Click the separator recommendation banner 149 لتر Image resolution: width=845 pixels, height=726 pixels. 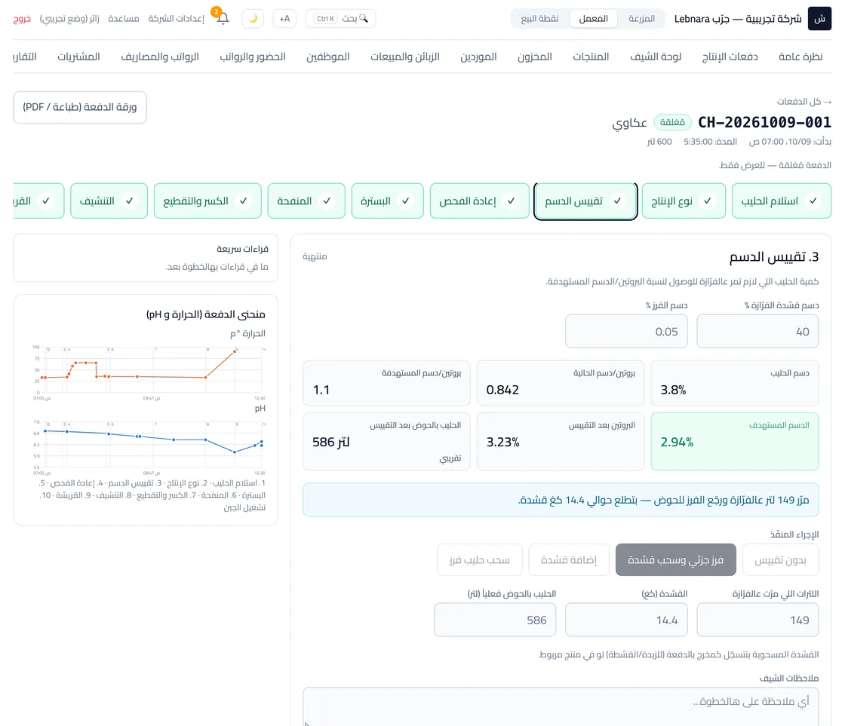[561, 500]
